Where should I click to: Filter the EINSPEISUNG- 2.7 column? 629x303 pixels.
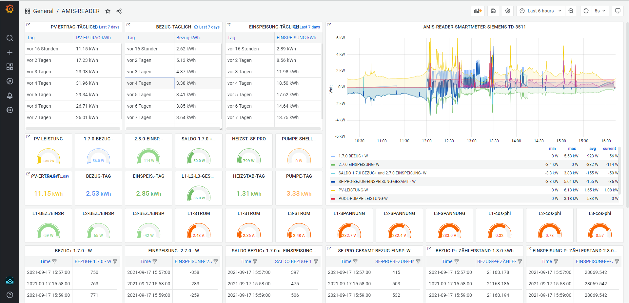tap(216, 261)
